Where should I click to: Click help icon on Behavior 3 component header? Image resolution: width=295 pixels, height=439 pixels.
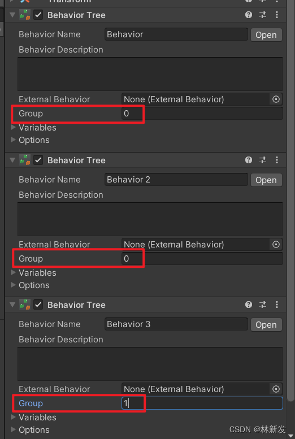[249, 305]
